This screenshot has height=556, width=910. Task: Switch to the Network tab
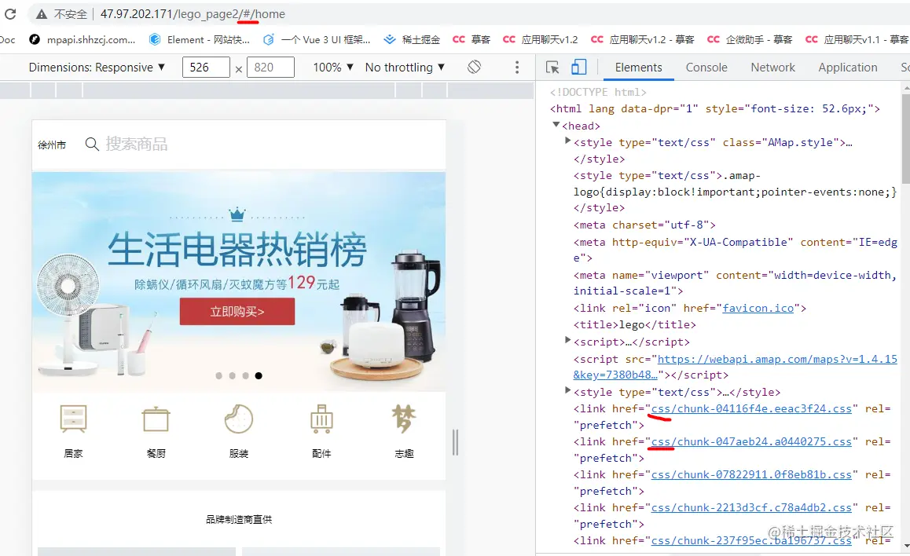point(772,68)
